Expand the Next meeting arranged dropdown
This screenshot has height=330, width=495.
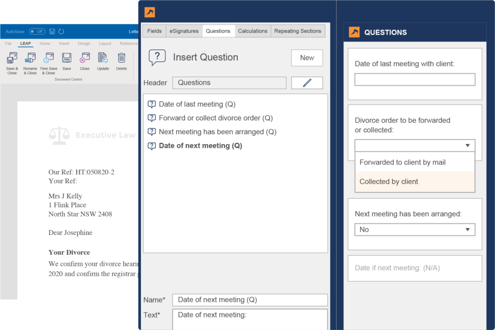pos(467,230)
